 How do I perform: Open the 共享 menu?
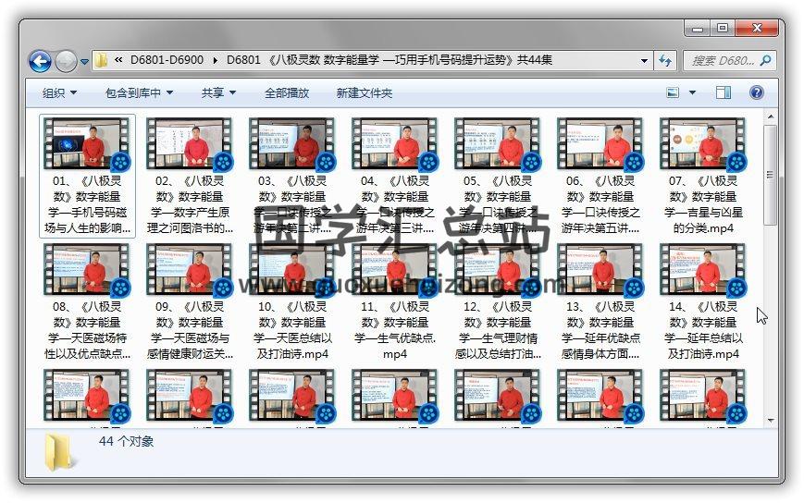tap(218, 92)
